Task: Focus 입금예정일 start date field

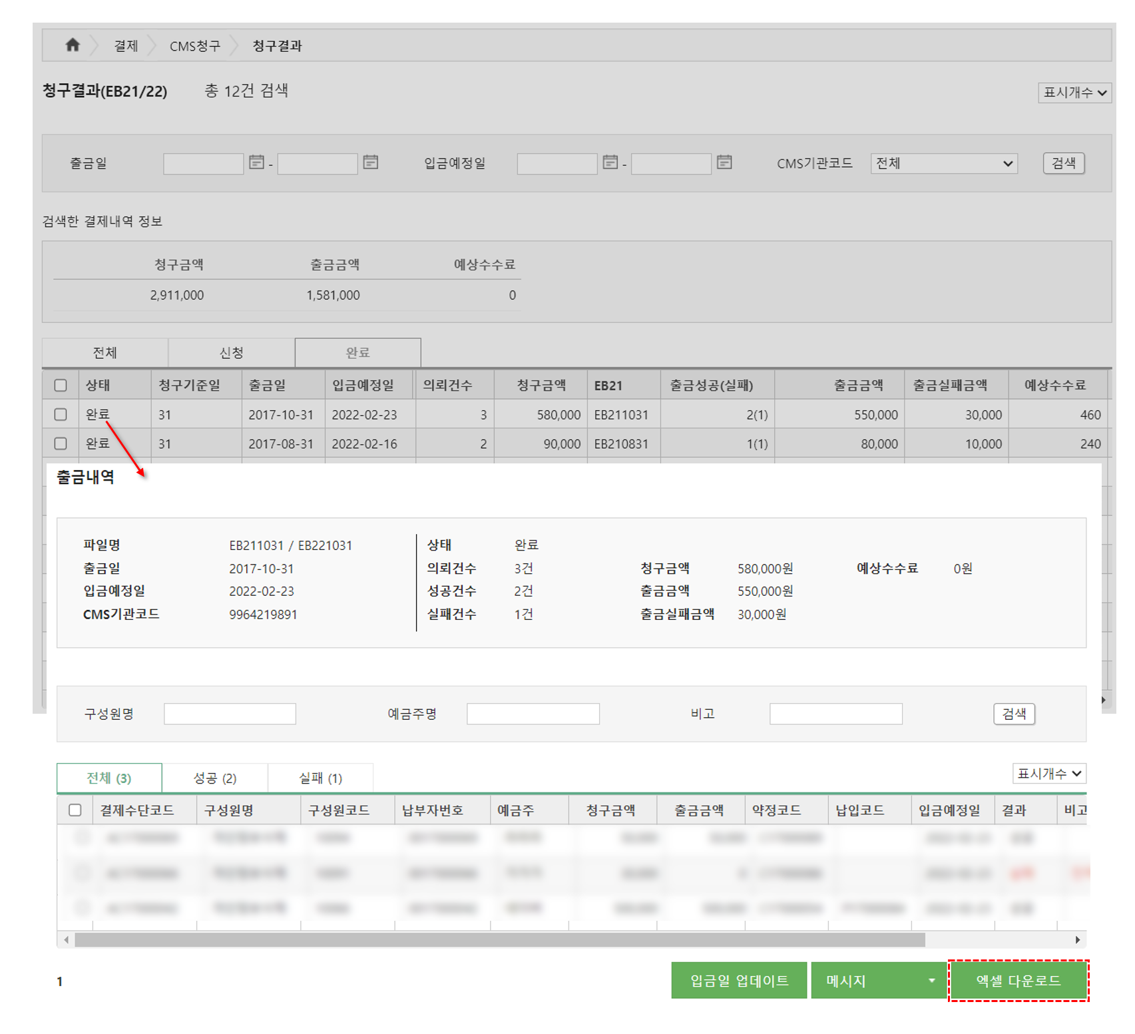Action: click(x=557, y=164)
